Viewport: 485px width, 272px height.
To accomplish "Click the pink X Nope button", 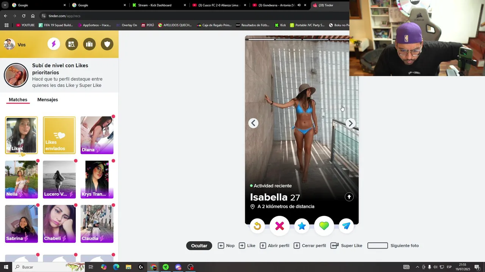I will [x=280, y=226].
